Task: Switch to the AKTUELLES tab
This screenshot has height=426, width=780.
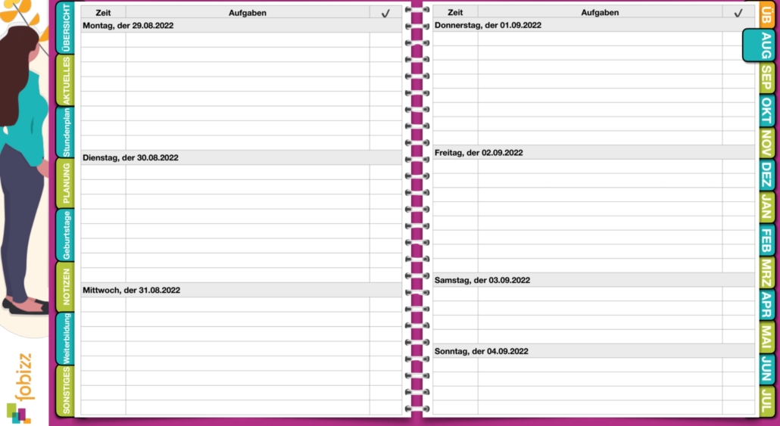Action: click(x=66, y=80)
